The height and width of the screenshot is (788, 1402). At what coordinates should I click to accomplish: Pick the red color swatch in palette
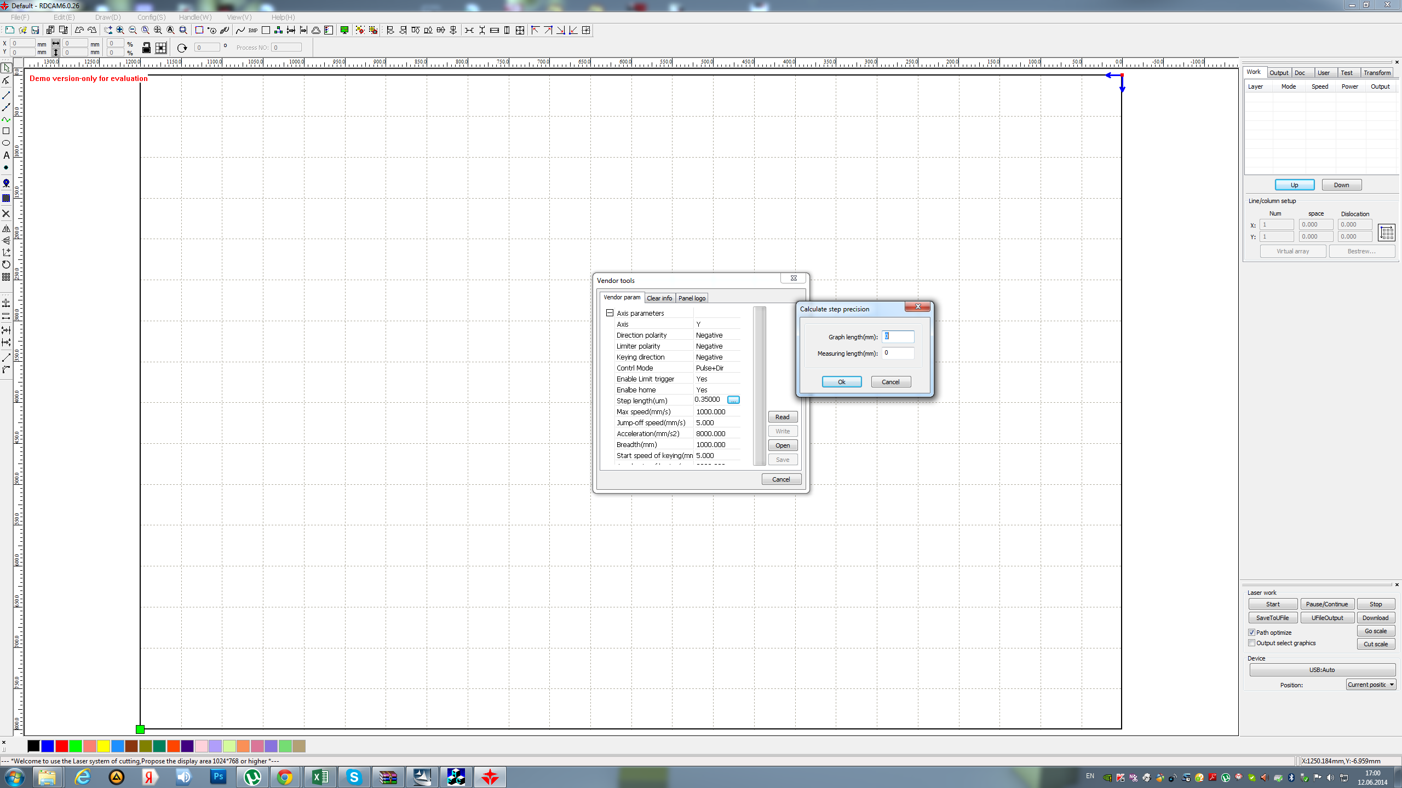point(61,746)
